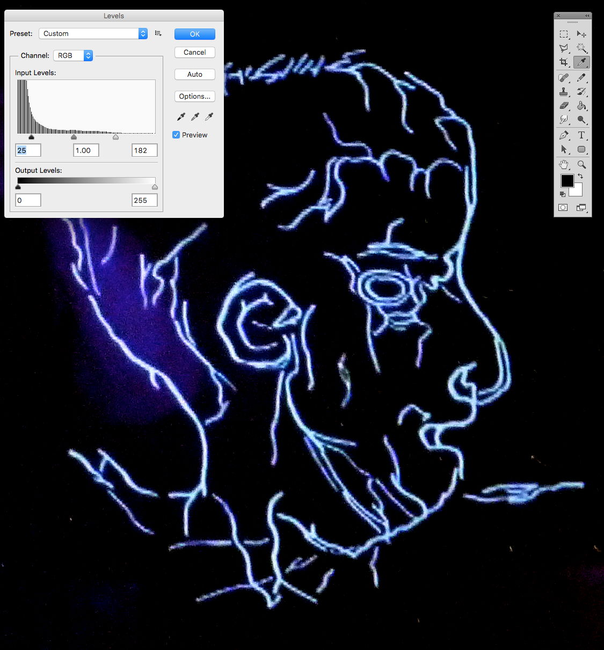Click the input white point slider
This screenshot has width=604, height=650.
tap(115, 137)
